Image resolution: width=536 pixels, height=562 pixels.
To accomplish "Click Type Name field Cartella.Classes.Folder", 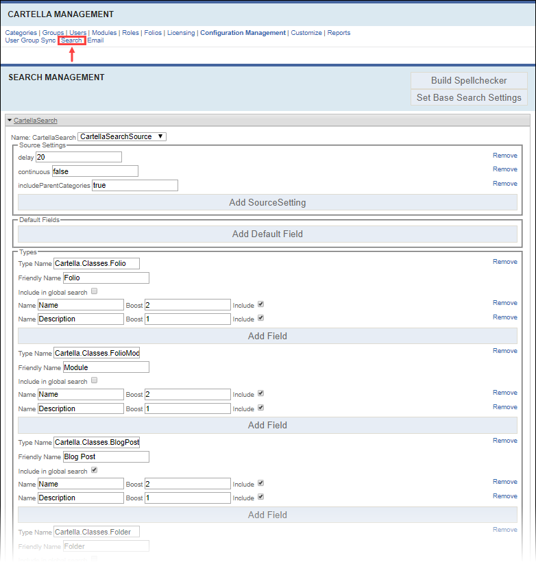I will pos(97,532).
